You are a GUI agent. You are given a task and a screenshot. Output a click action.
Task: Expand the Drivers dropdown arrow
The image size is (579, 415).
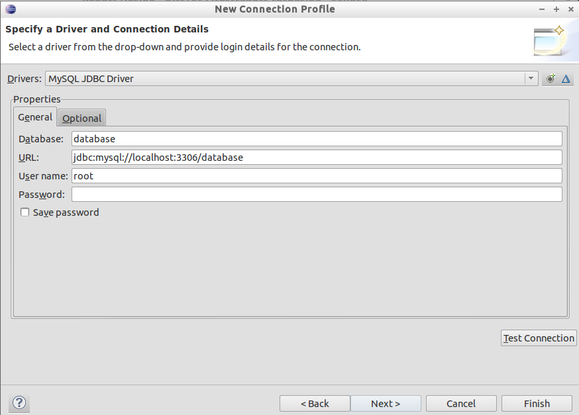(531, 79)
